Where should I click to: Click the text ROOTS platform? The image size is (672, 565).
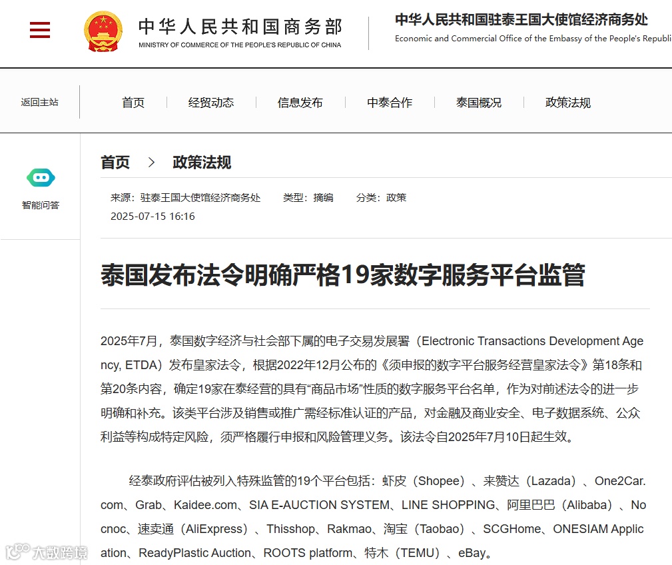308,553
